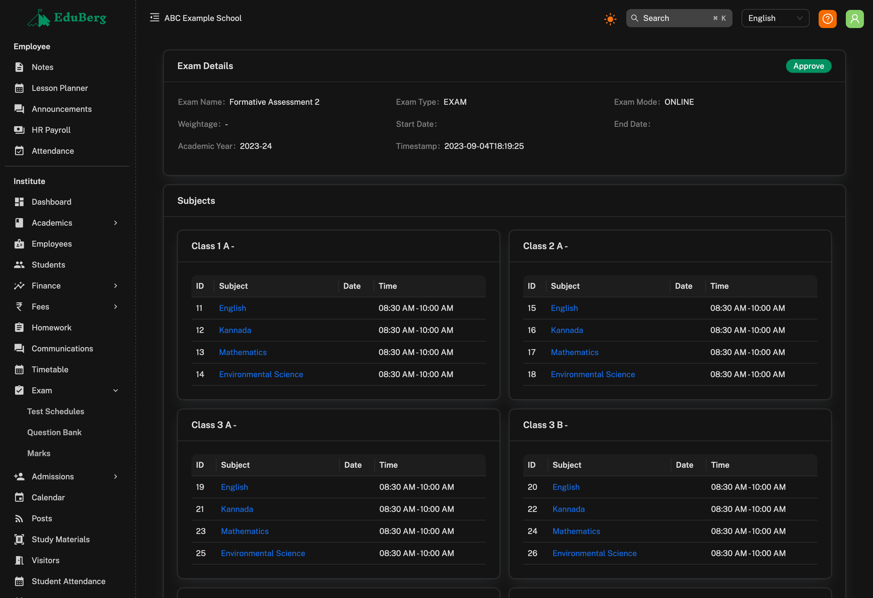Screen dimensions: 873x598
Task: Collapse the sidebar menu toggle icon
Action: coord(154,18)
